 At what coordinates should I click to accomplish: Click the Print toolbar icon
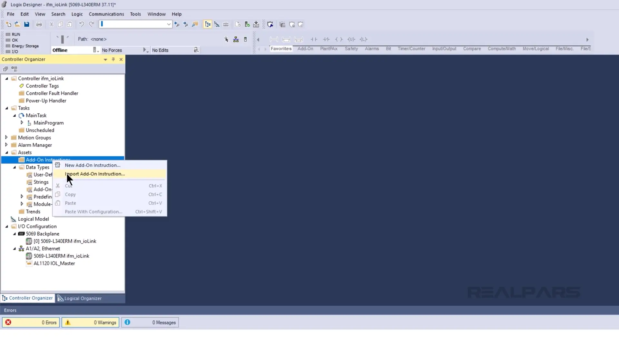pyautogui.click(x=39, y=24)
